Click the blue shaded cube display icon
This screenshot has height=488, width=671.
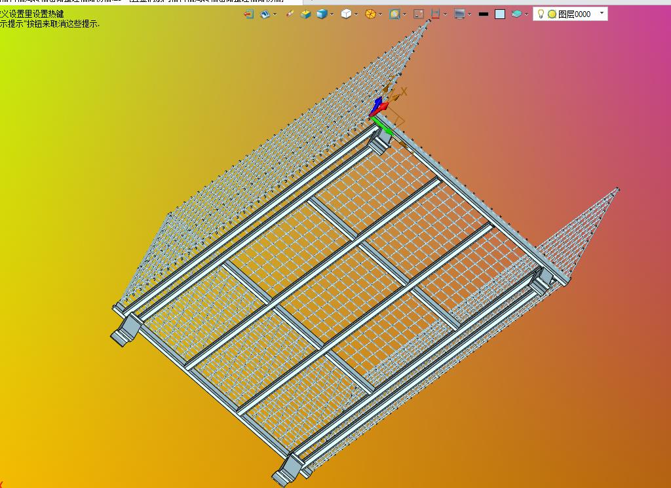[322, 14]
